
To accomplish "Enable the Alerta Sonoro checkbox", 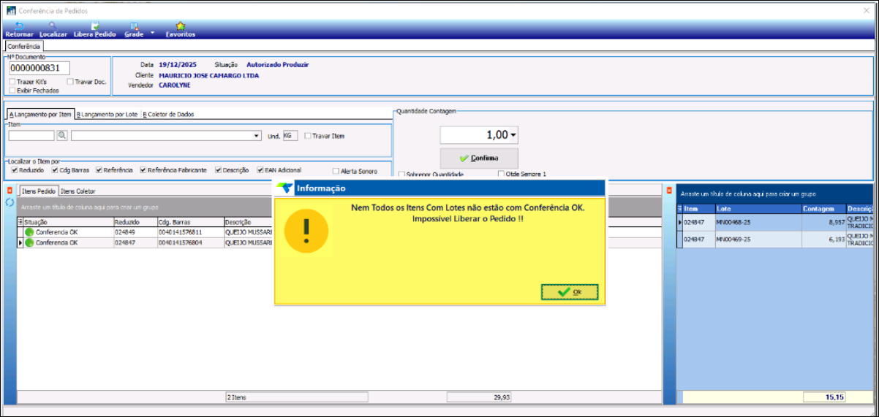I will point(336,171).
